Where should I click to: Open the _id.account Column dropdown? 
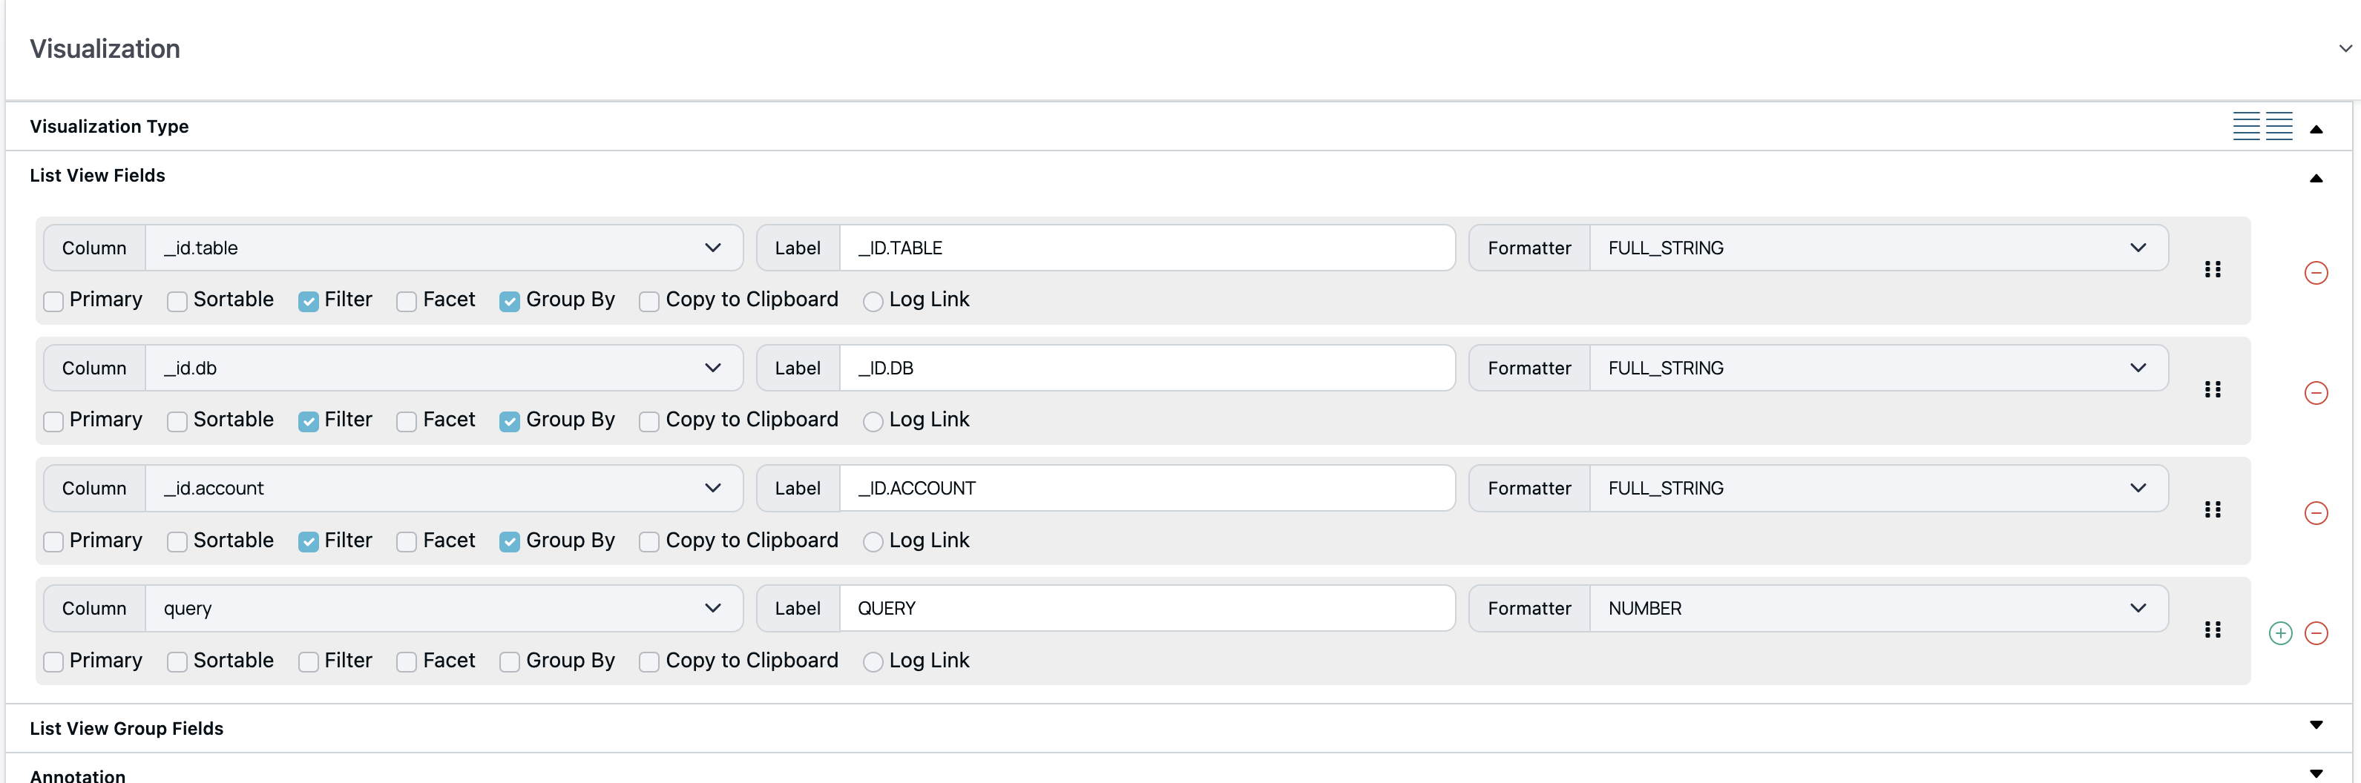pos(444,488)
